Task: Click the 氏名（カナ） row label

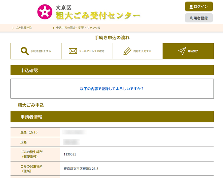Action: coord(29,133)
